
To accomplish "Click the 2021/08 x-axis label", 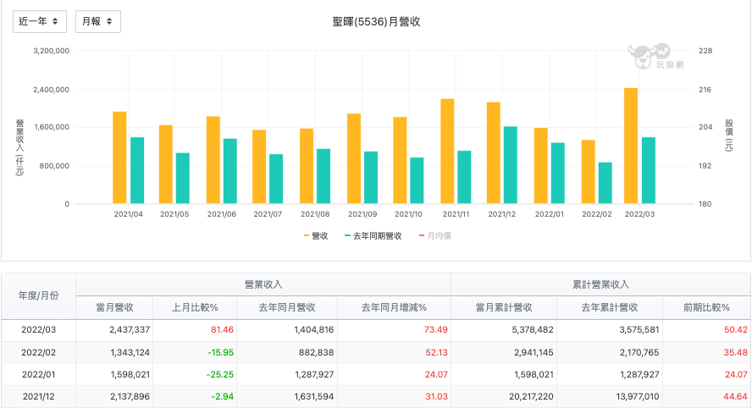I will pyautogui.click(x=315, y=214).
